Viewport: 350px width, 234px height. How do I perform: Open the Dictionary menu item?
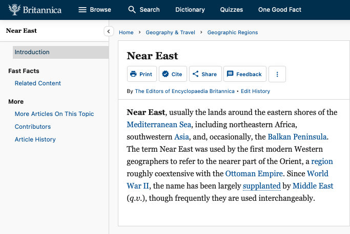[190, 10]
